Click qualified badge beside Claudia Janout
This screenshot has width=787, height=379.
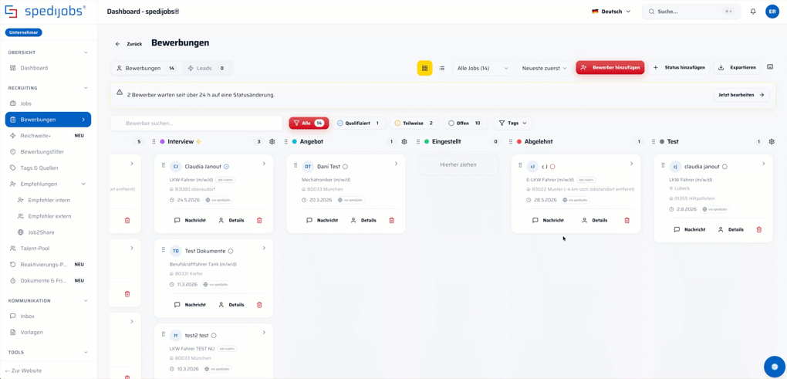click(x=226, y=167)
